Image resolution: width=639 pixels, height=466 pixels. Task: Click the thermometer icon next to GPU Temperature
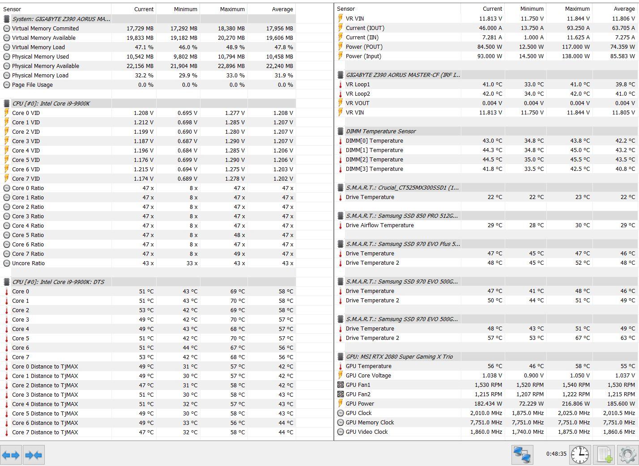tap(341, 366)
